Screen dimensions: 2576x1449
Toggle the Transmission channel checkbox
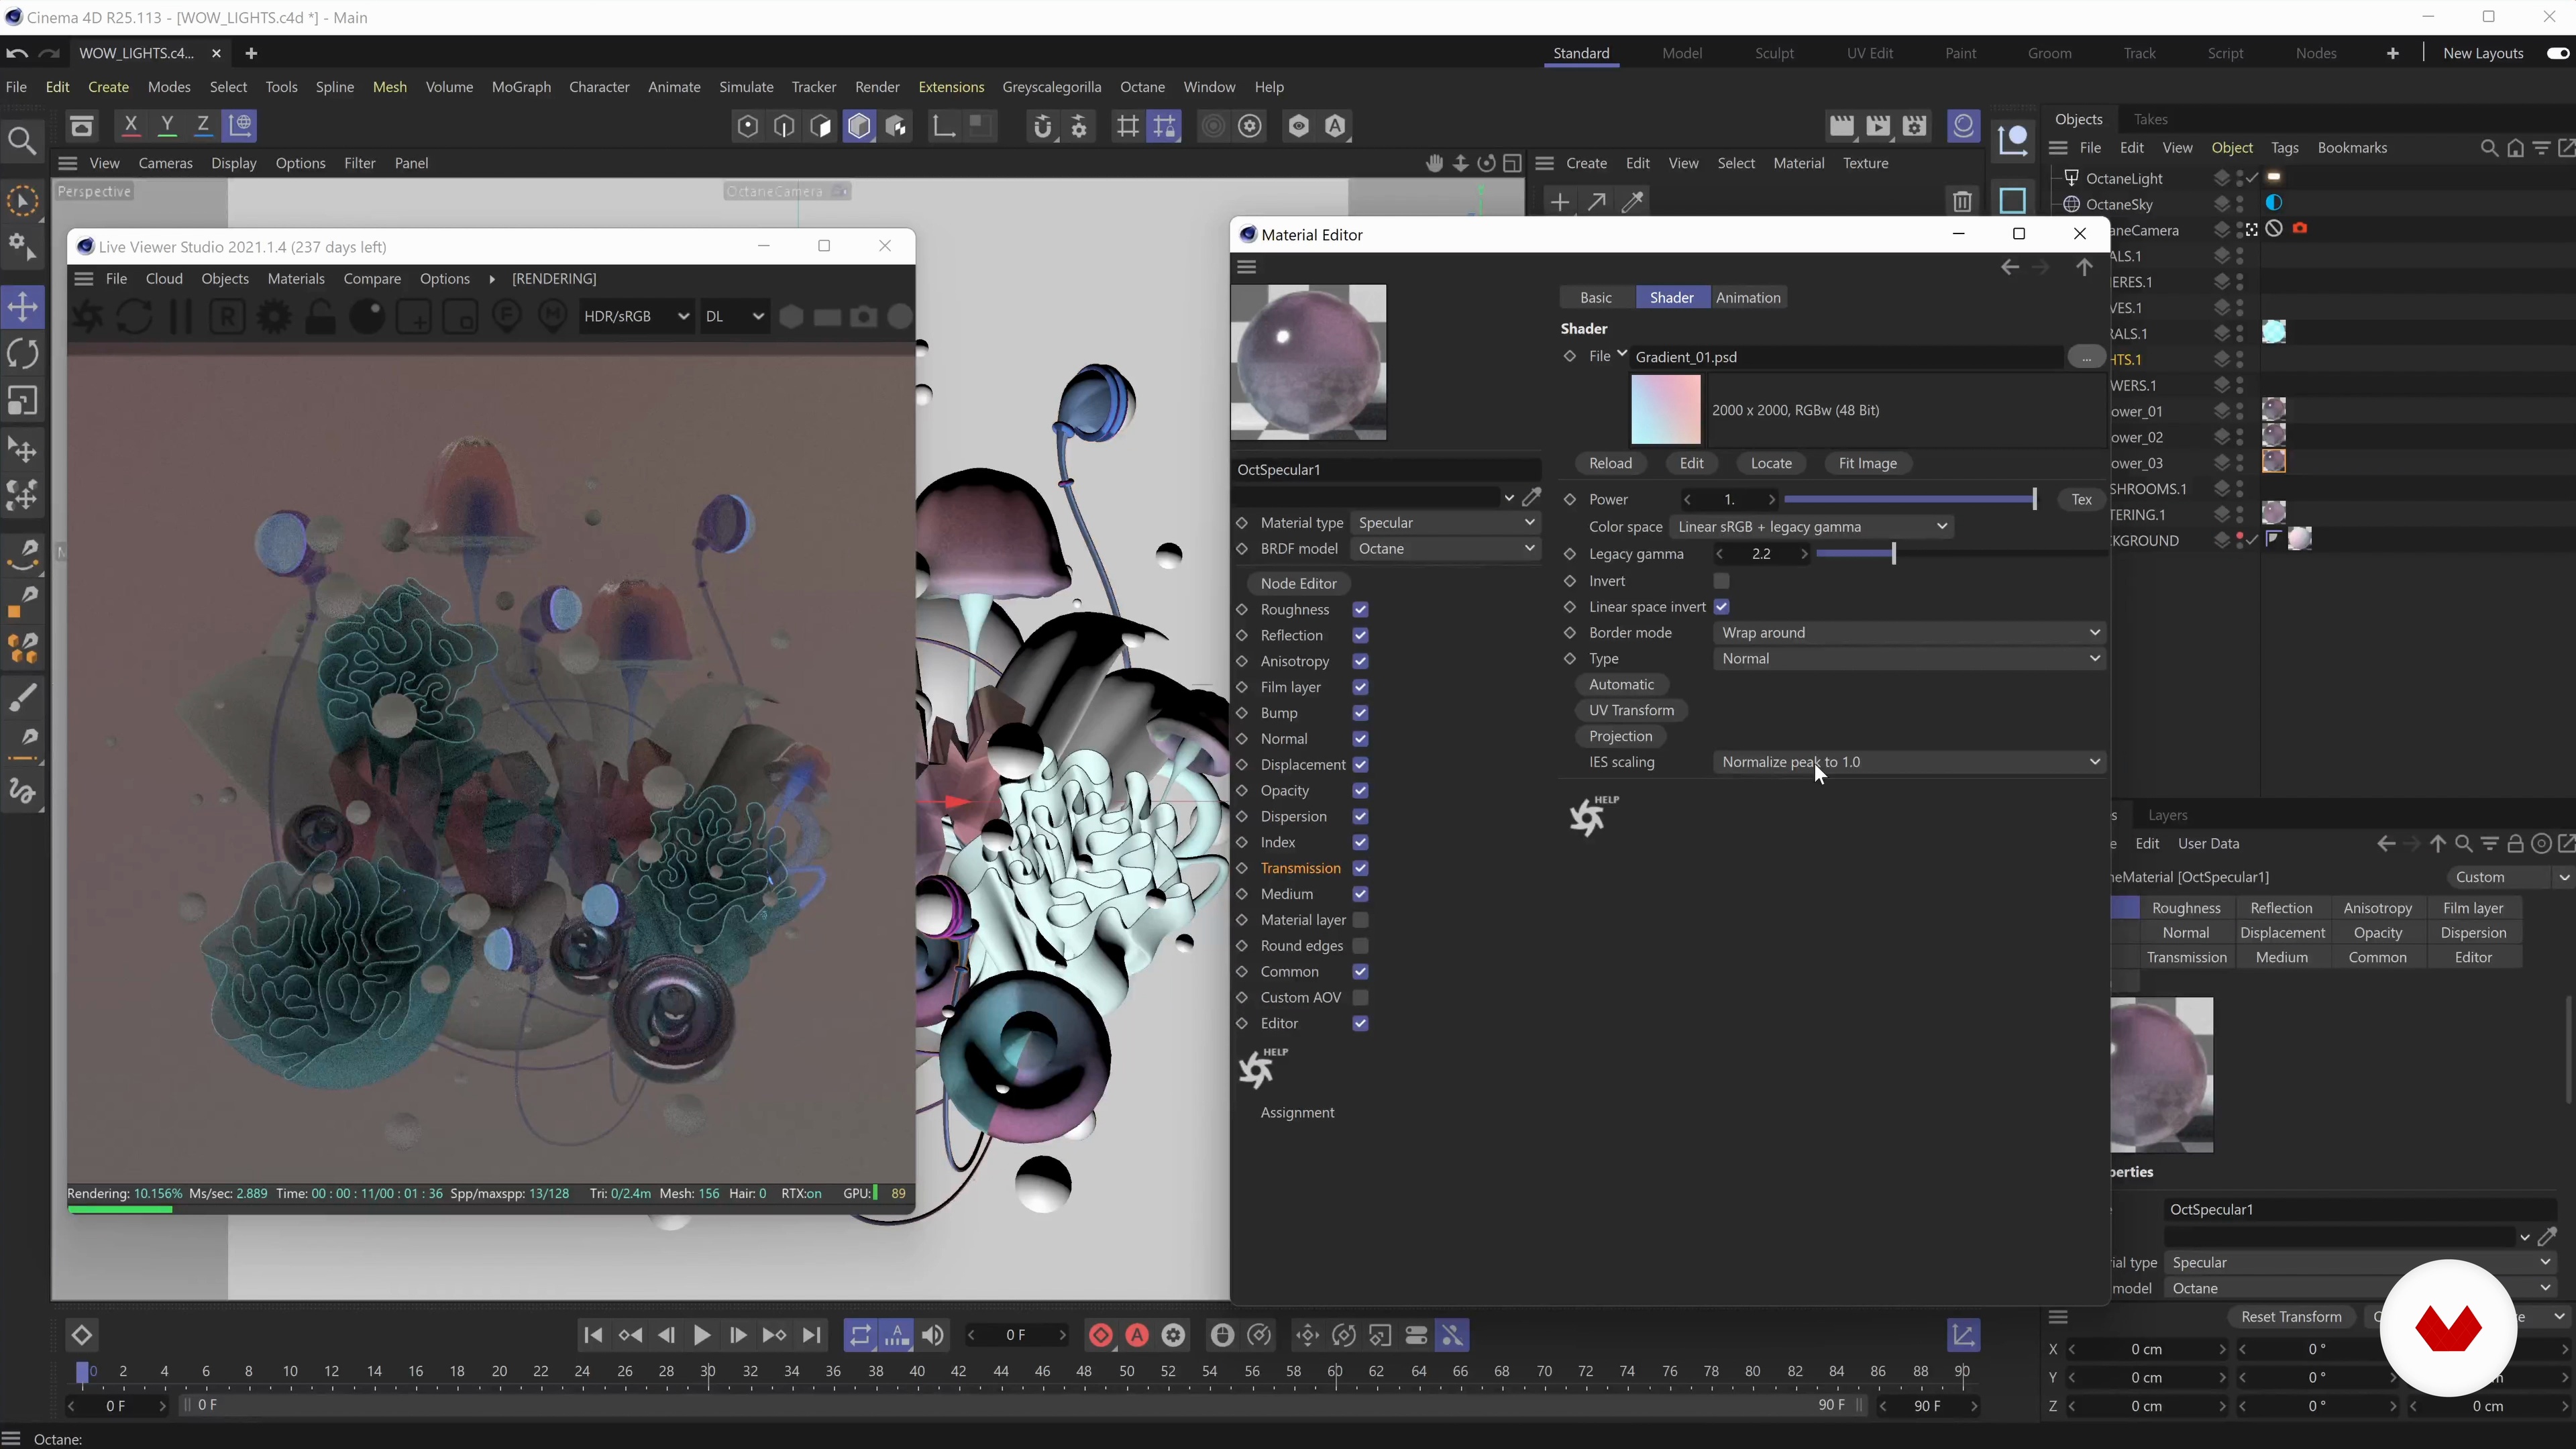tap(1360, 868)
